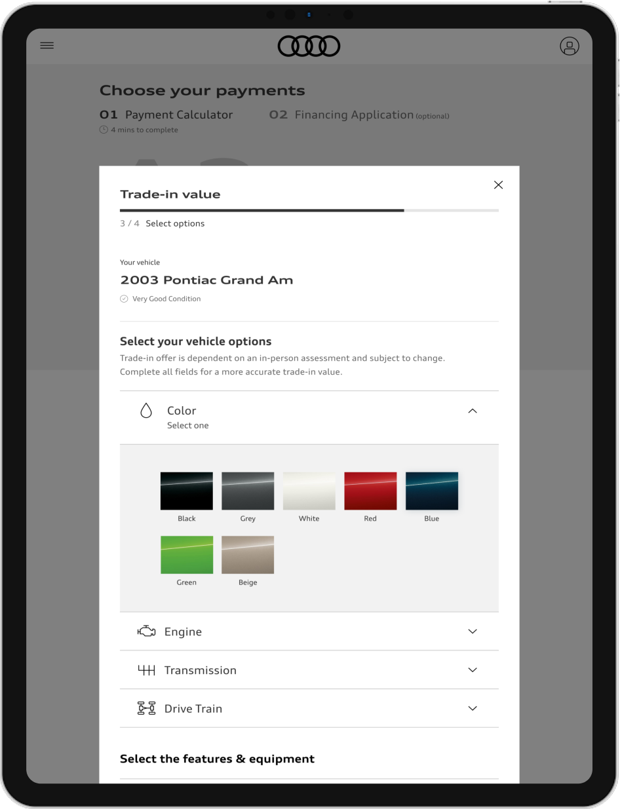The height and width of the screenshot is (809, 620).
Task: Select the Beige color swatch
Action: pyautogui.click(x=248, y=555)
